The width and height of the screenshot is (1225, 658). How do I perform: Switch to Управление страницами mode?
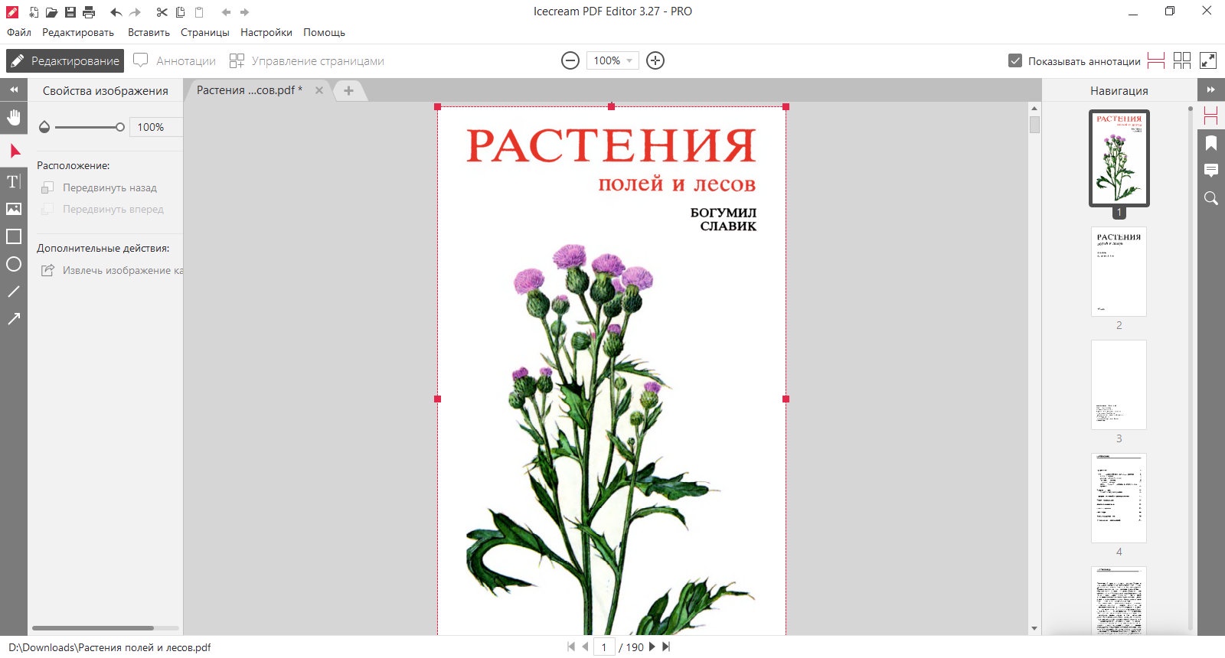pyautogui.click(x=306, y=60)
